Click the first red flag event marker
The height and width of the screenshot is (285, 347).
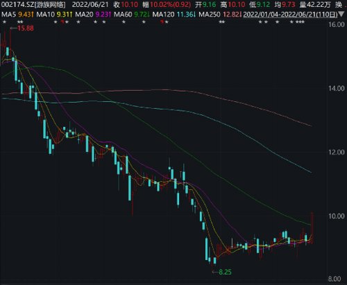[62, 22]
